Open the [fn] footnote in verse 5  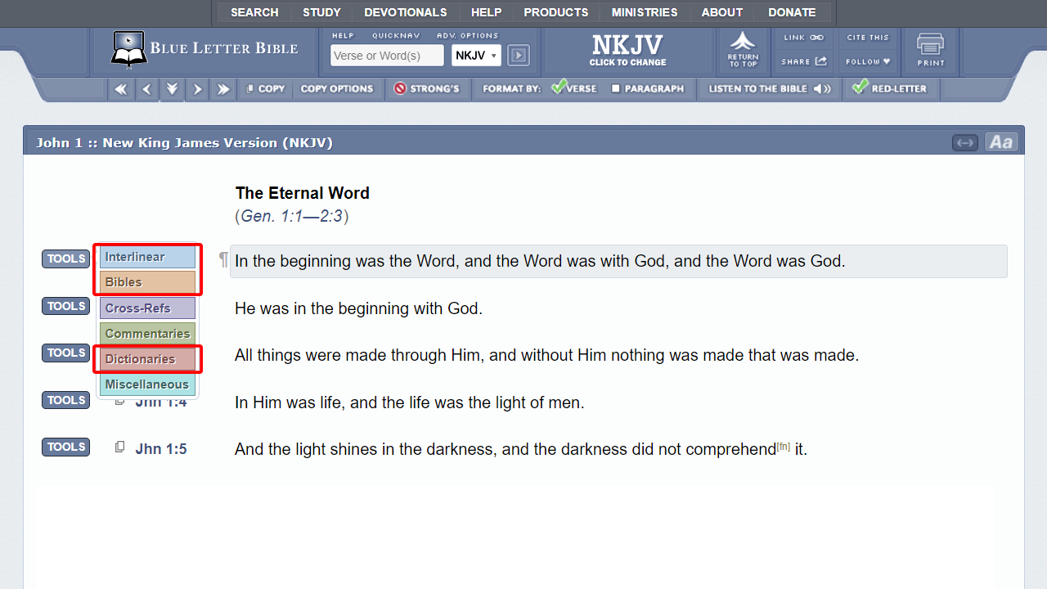(x=784, y=447)
